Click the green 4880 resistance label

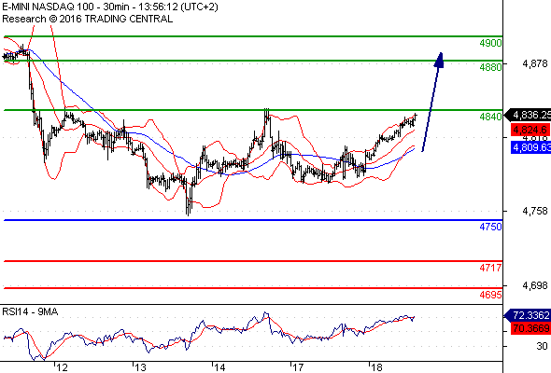coord(490,66)
